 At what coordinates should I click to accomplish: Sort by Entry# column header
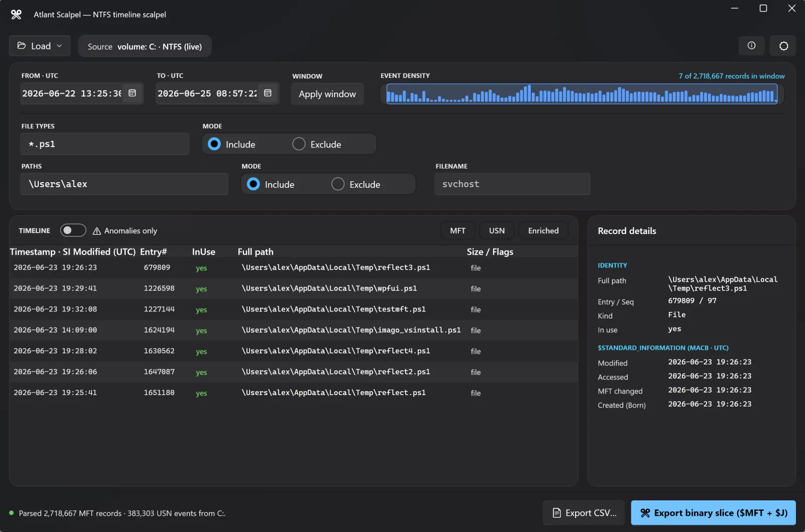point(153,252)
